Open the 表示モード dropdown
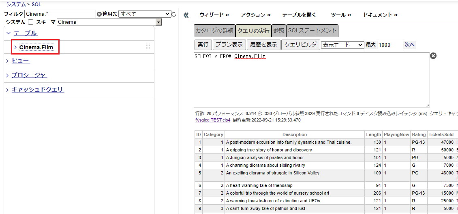Screen dimensions: 458x214 tap(342, 45)
